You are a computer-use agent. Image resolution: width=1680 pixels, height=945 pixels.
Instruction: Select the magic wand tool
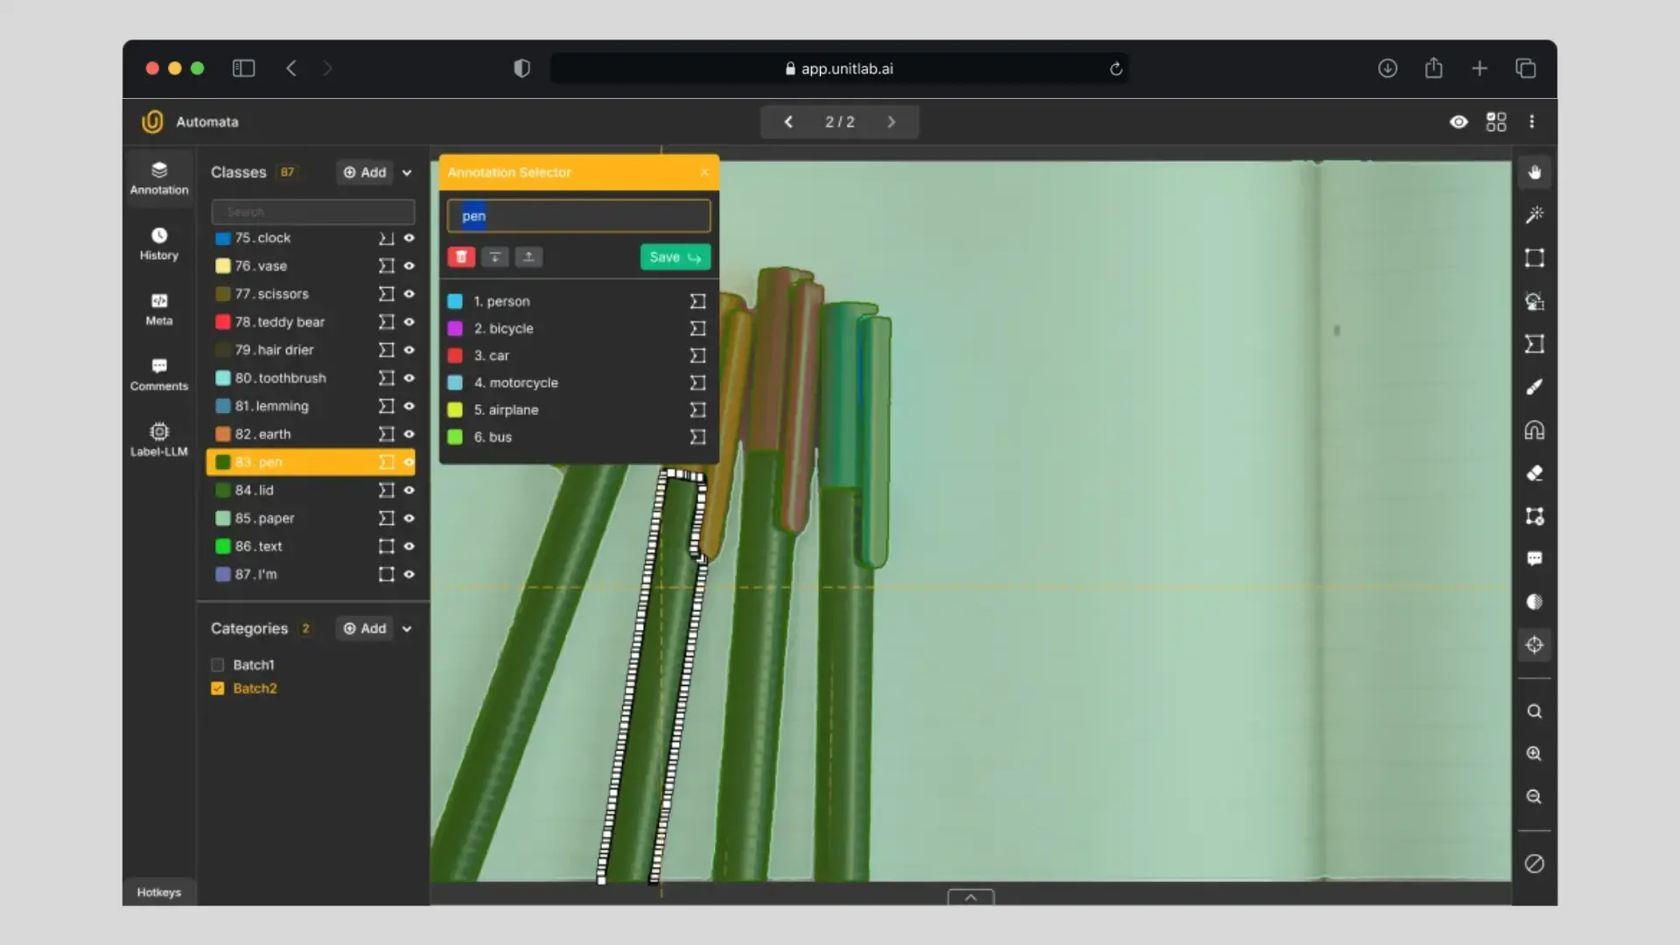(x=1534, y=214)
